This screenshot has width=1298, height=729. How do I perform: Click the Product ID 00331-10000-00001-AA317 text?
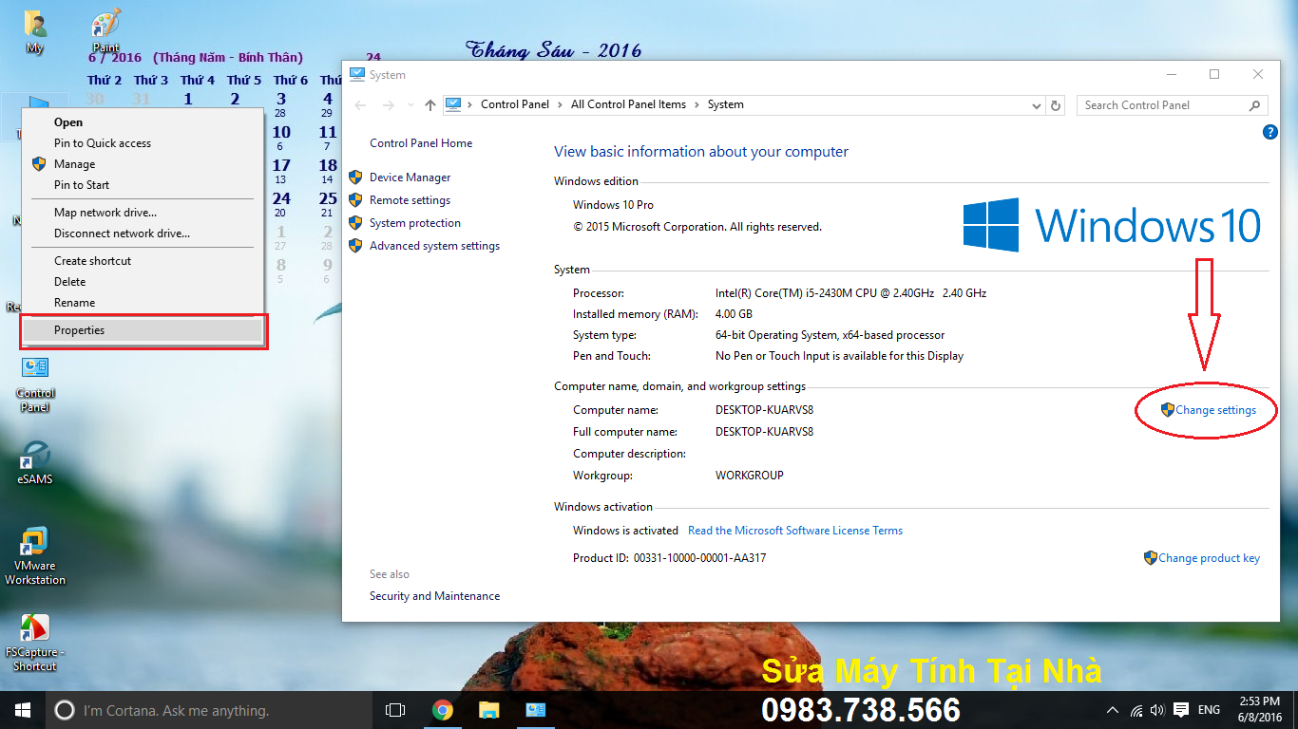(x=669, y=558)
